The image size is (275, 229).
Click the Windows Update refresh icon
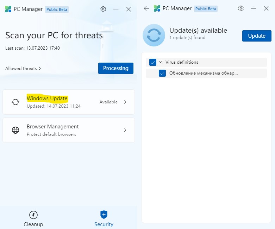pos(15,102)
